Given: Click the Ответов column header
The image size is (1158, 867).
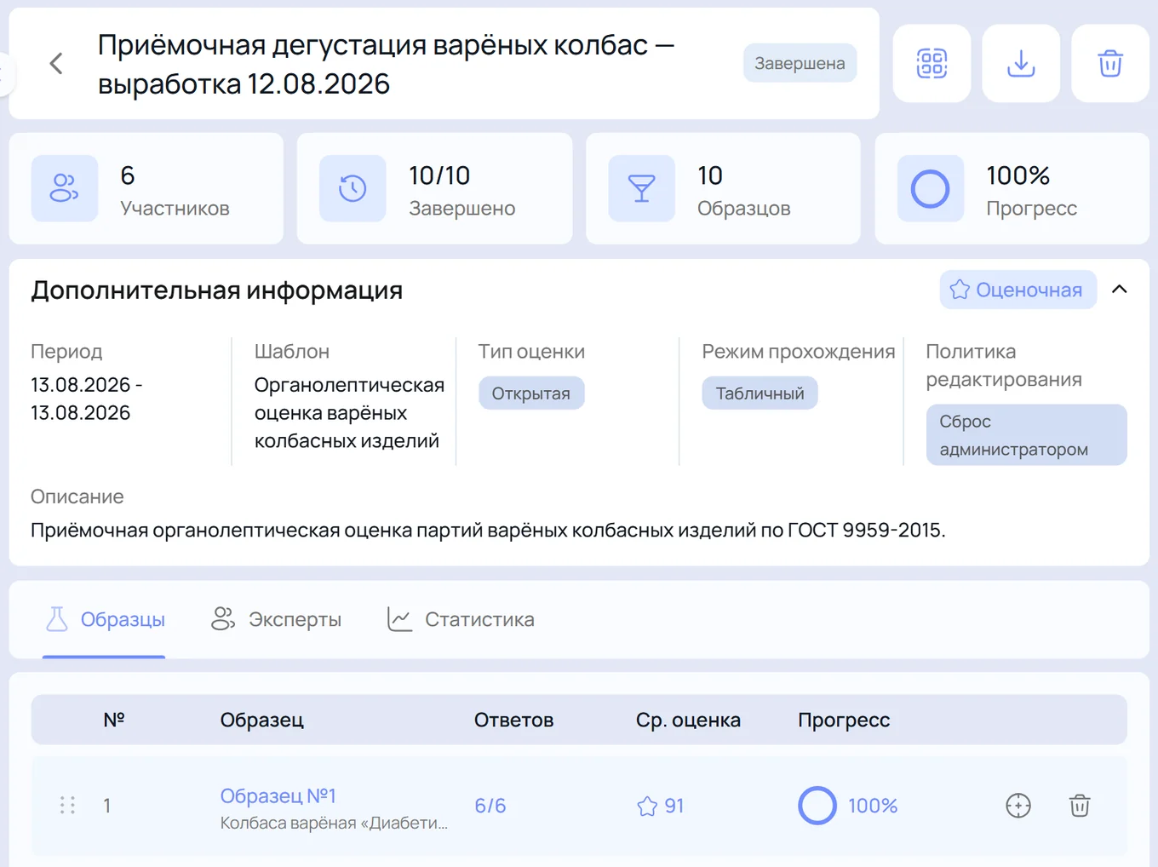Looking at the screenshot, I should (514, 720).
